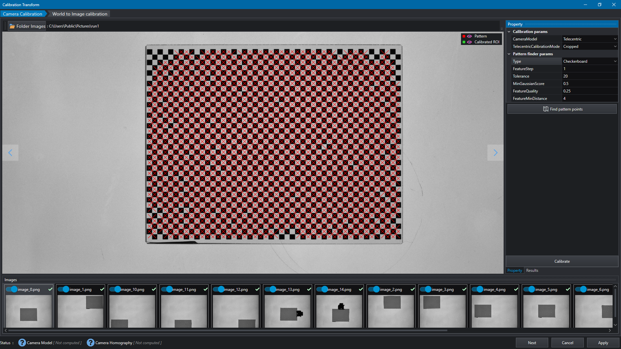Click the folder path C:\Users\Public\Pictures\run1

pos(74,26)
